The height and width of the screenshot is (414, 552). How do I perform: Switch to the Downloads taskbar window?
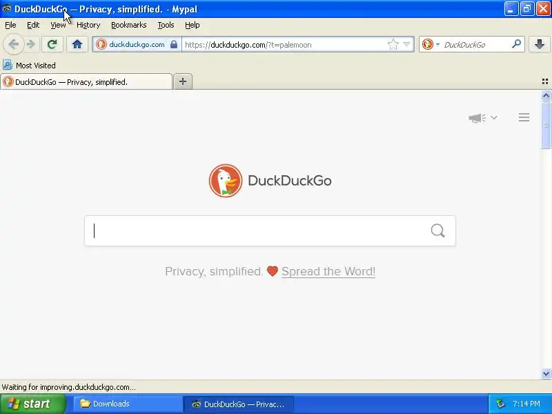(x=128, y=404)
